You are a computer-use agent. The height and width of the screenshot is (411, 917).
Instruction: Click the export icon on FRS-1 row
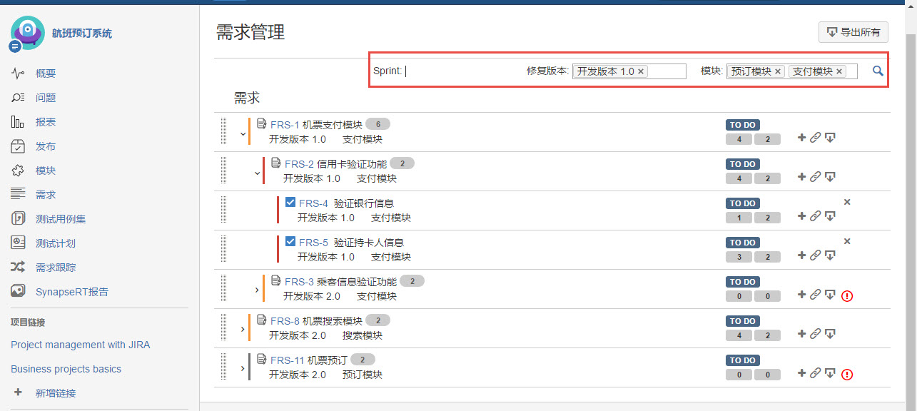pyautogui.click(x=830, y=138)
